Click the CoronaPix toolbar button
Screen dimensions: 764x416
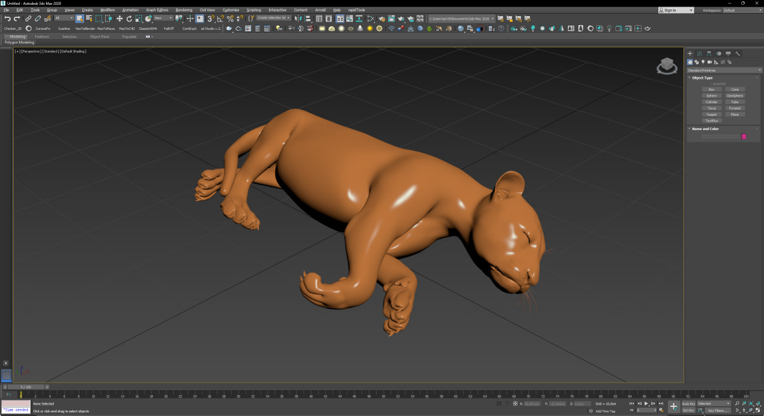click(43, 28)
